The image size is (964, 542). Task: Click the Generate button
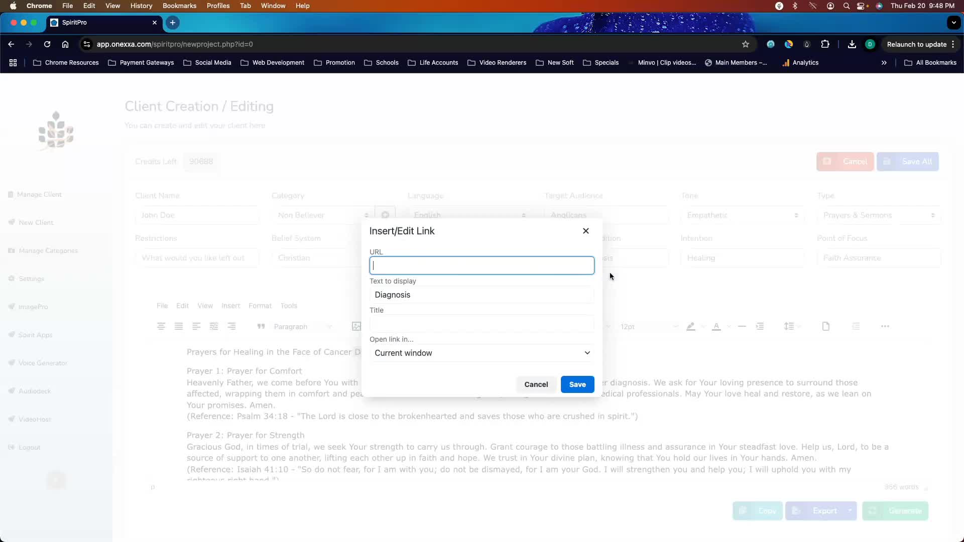click(895, 511)
